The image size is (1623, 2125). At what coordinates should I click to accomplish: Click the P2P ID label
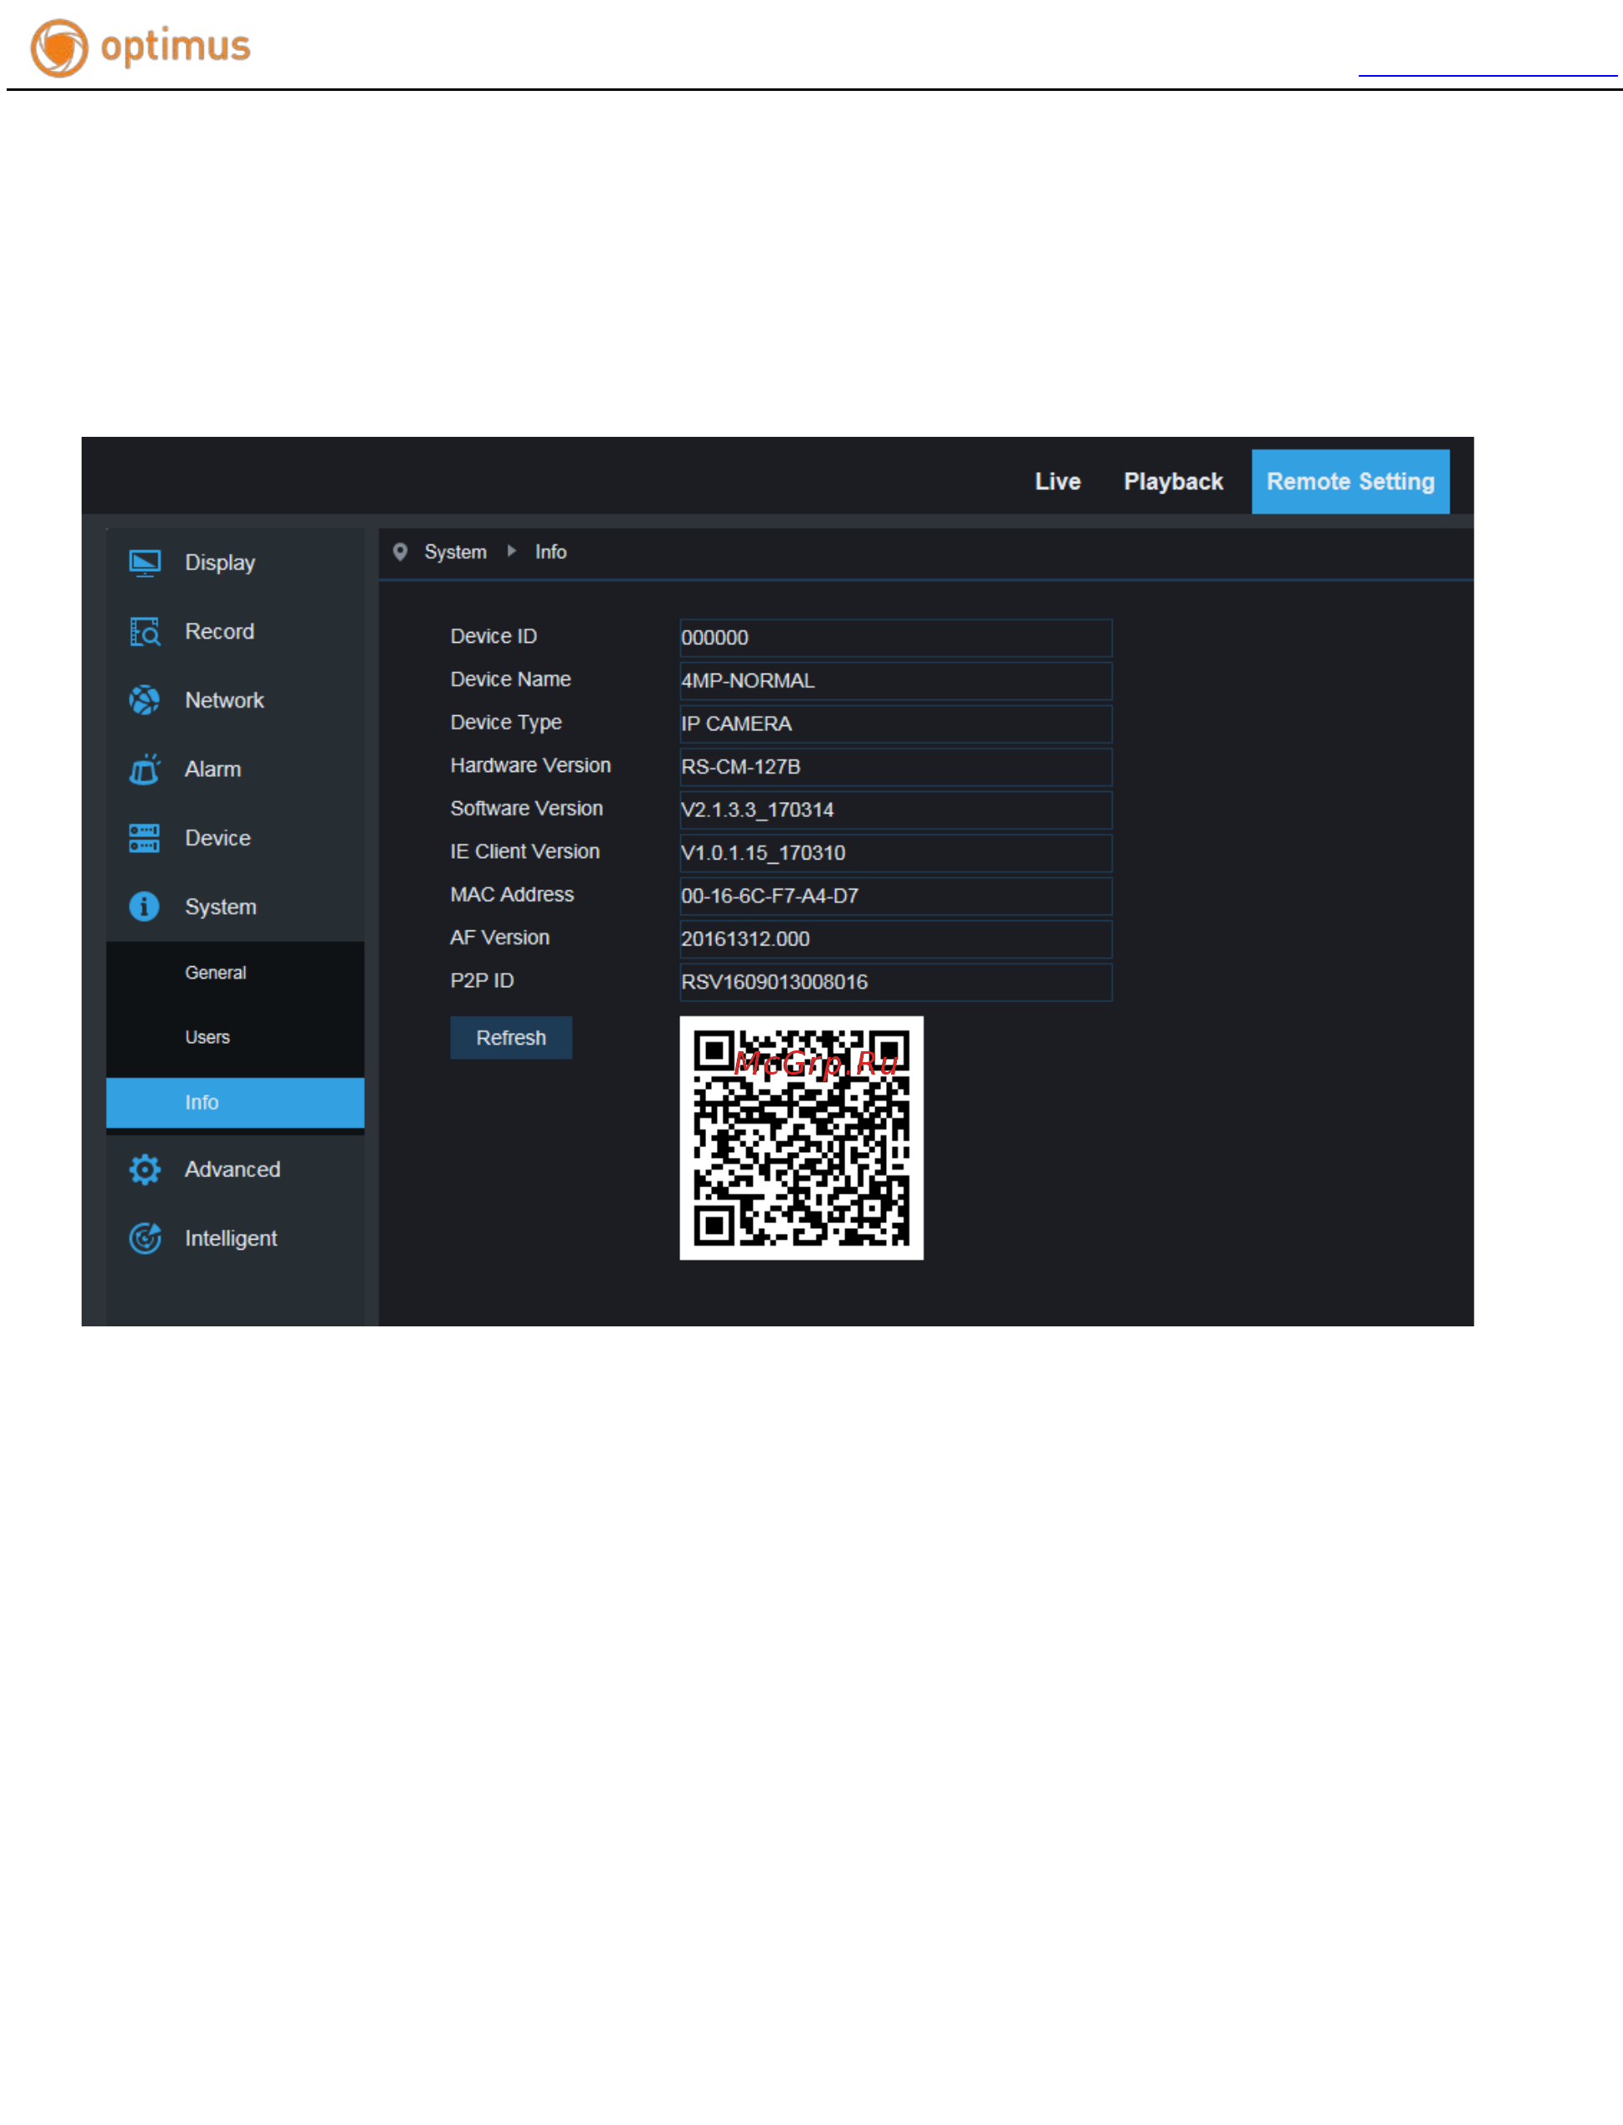pos(482,980)
